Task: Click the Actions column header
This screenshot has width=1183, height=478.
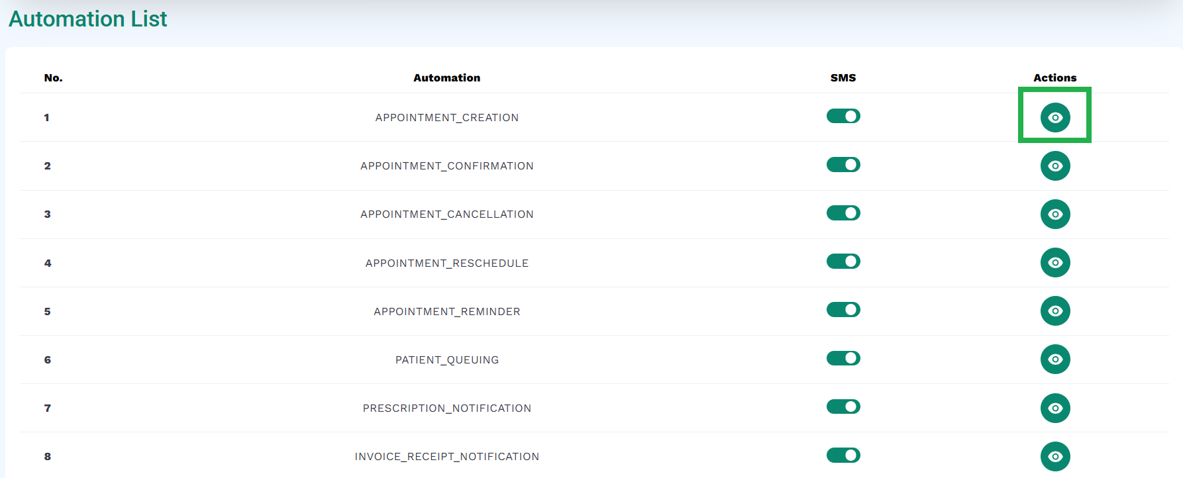Action: pyautogui.click(x=1055, y=77)
